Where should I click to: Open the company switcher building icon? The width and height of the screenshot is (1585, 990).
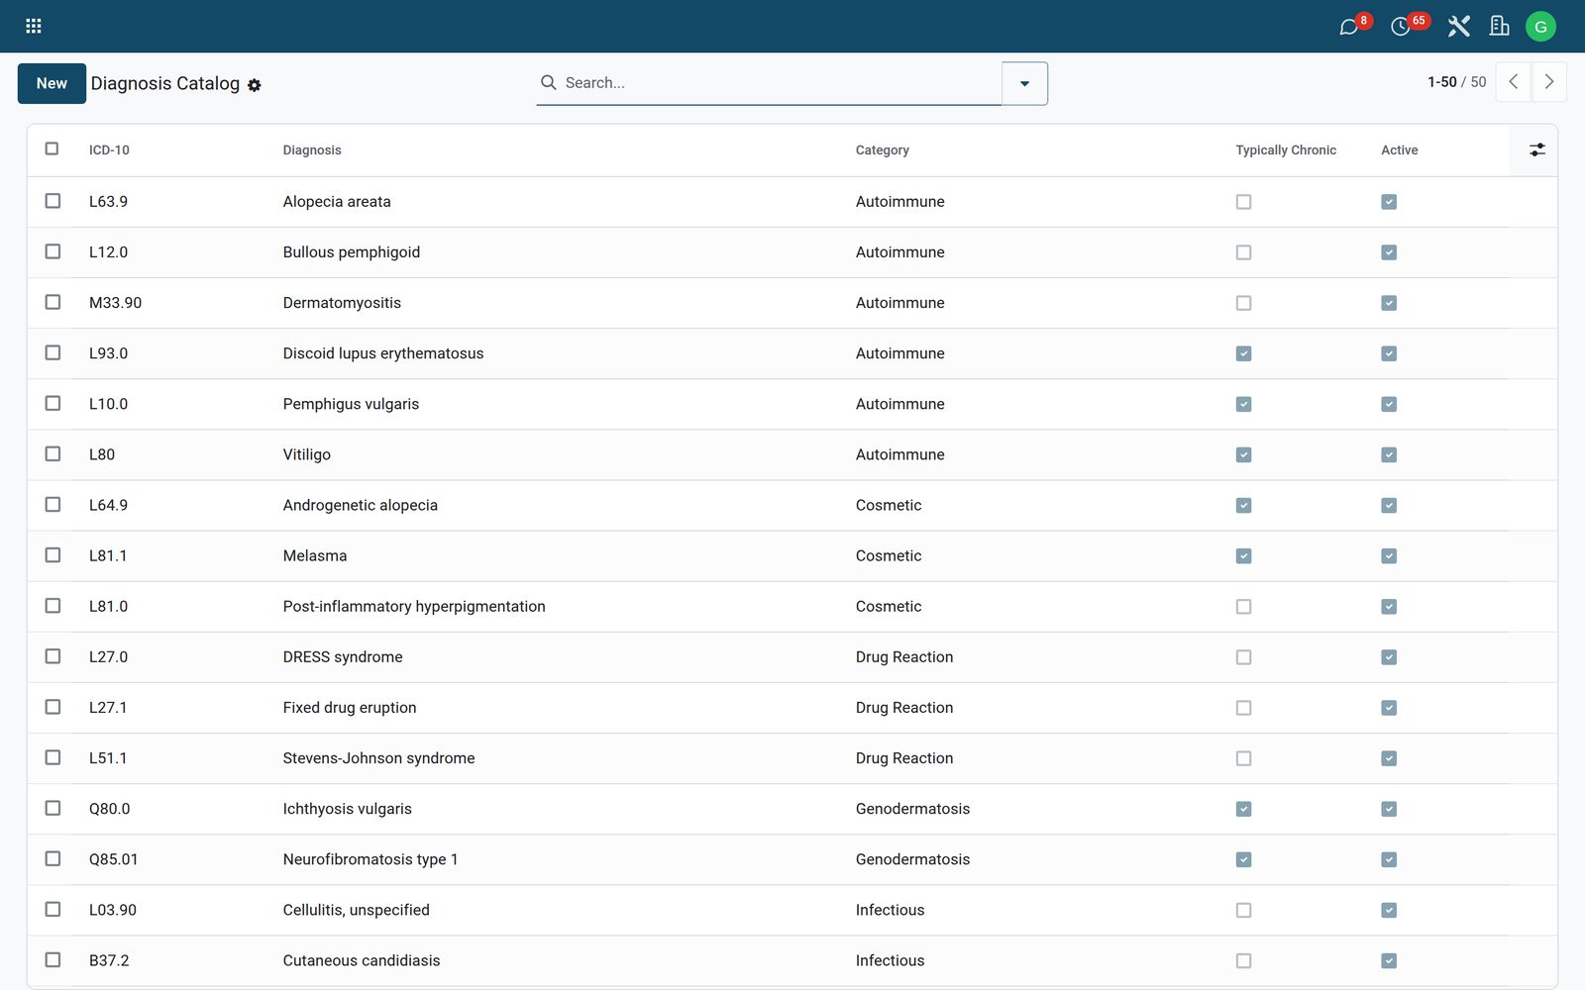pyautogui.click(x=1500, y=27)
